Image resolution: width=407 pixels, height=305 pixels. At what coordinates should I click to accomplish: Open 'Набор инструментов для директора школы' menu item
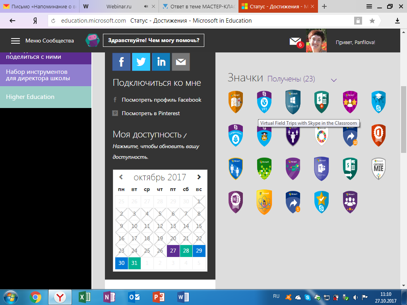pyautogui.click(x=46, y=75)
